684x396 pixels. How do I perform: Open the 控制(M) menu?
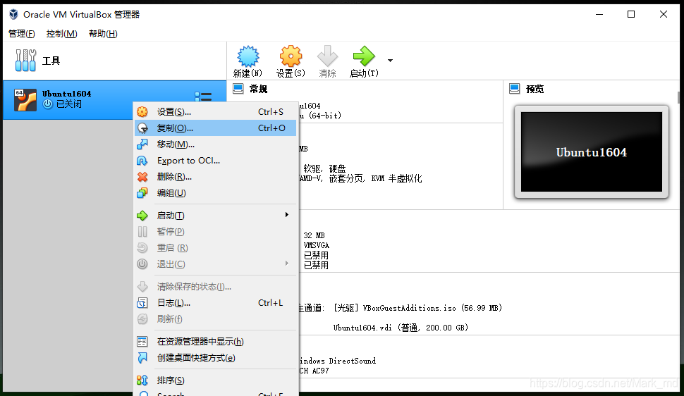pos(61,34)
